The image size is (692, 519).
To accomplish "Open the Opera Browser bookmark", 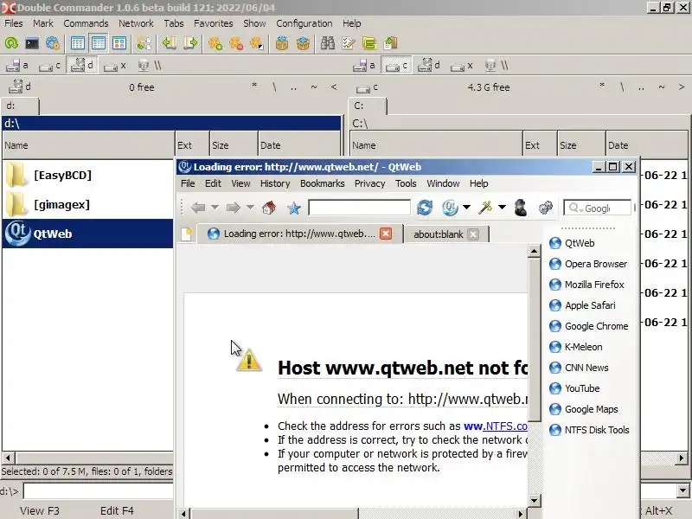I will 588,264.
